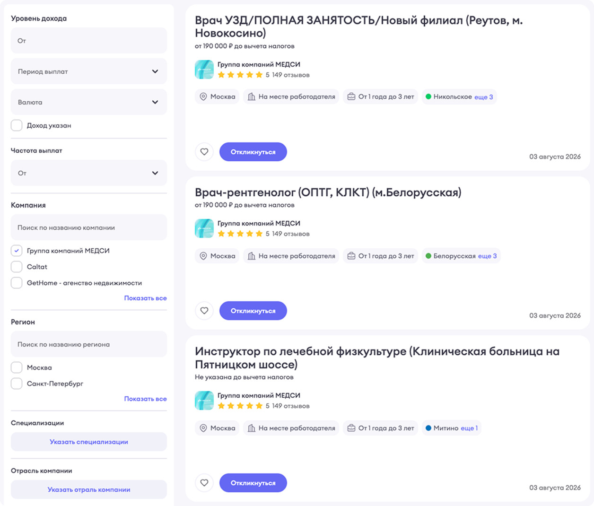Focus the Поиск по названию региона field

point(89,344)
